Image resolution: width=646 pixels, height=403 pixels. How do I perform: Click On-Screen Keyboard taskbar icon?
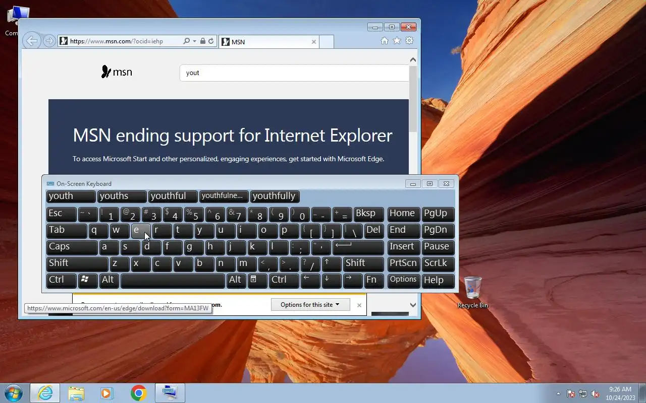click(x=170, y=393)
